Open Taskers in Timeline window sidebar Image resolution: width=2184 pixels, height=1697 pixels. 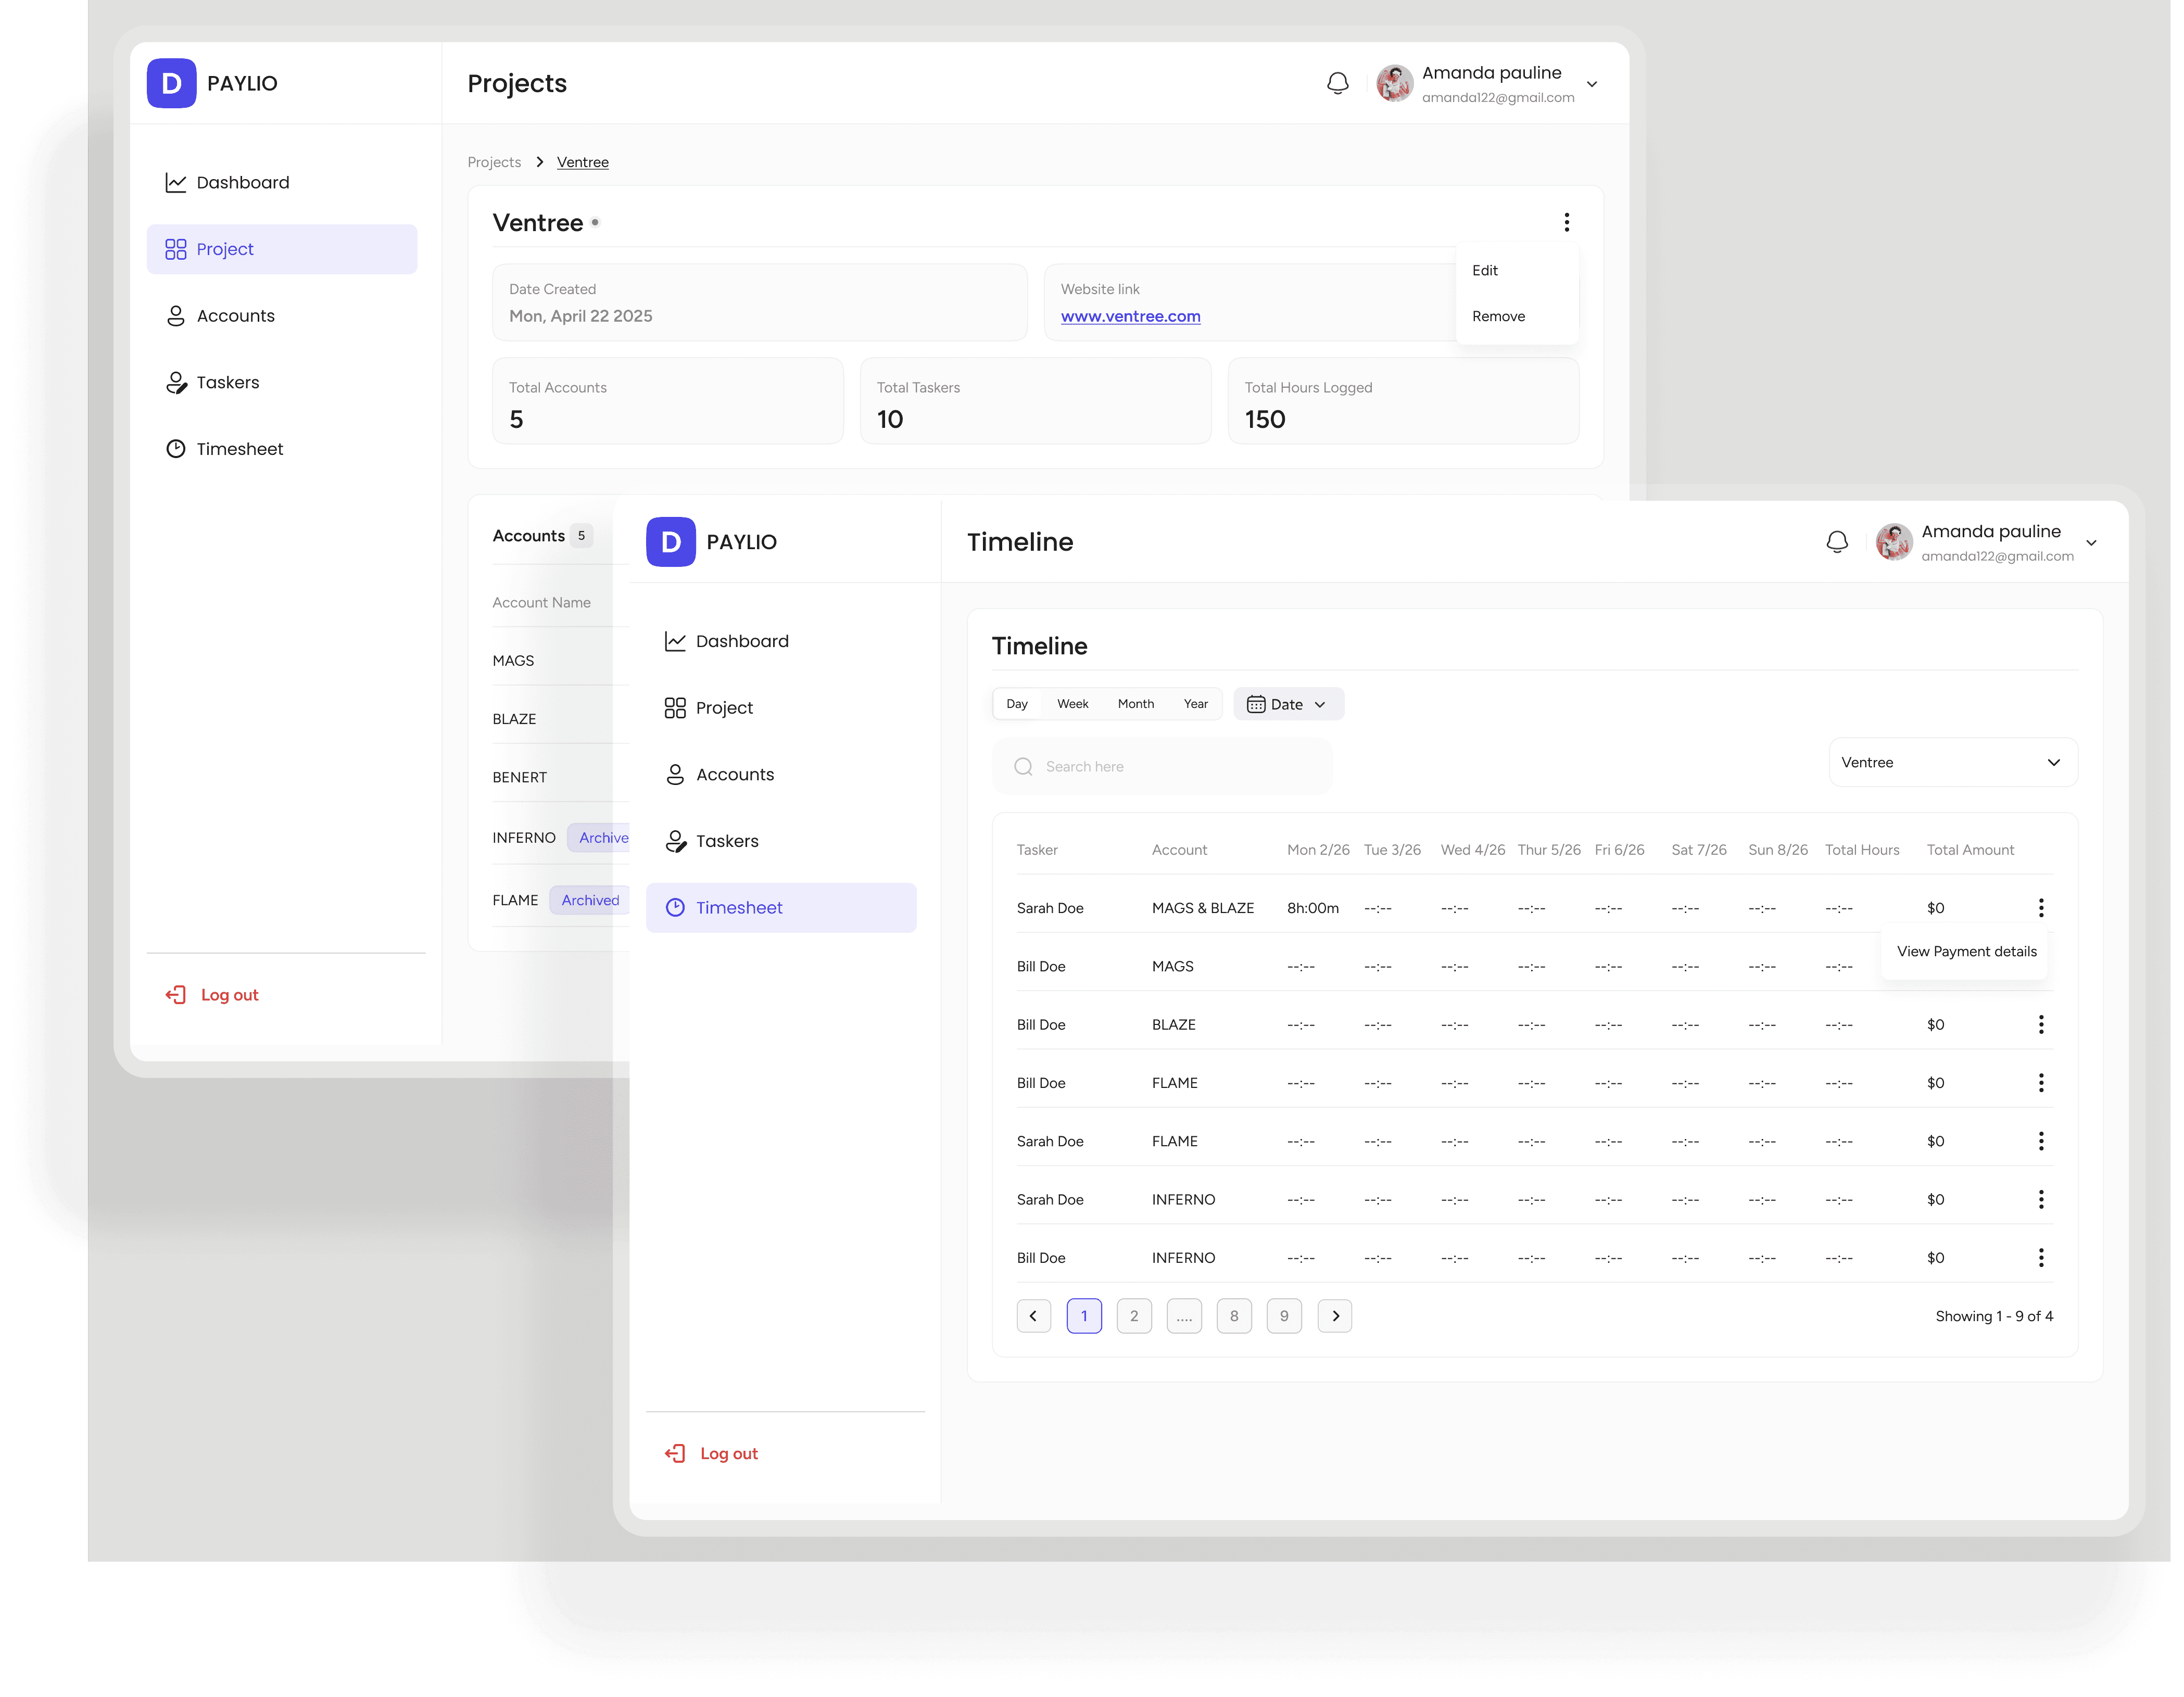(781, 842)
